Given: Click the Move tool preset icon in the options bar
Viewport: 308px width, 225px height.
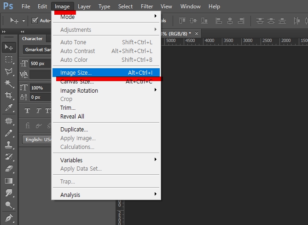Looking at the screenshot, I should point(14,20).
